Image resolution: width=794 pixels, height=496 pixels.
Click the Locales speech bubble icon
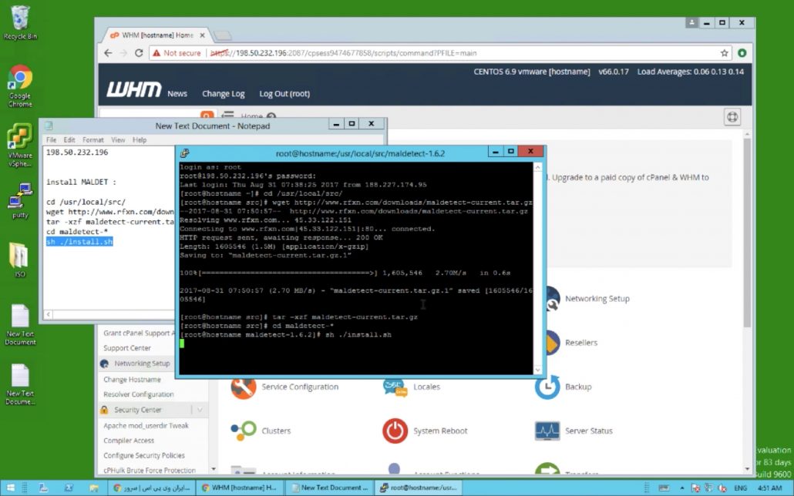pyautogui.click(x=395, y=387)
